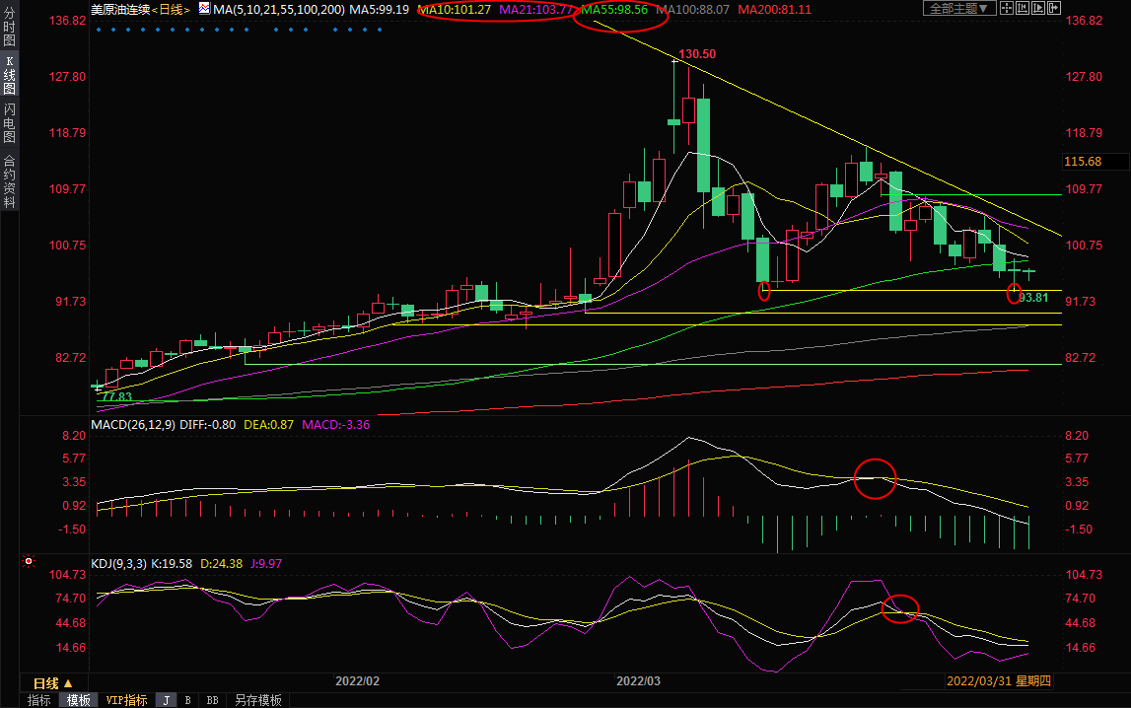Click the VIP指标 button
The width and height of the screenshot is (1131, 708).
coord(126,700)
